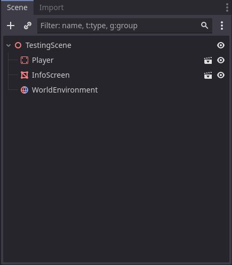Select the InfoScreen node label
The width and height of the screenshot is (232, 265).
click(51, 75)
